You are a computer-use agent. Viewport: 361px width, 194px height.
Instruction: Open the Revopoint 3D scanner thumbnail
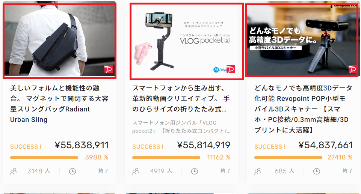pos(302,40)
